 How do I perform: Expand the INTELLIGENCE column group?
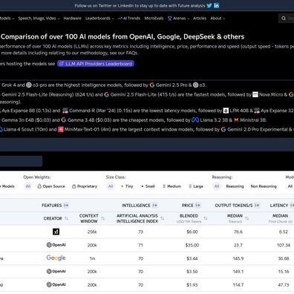154,206
